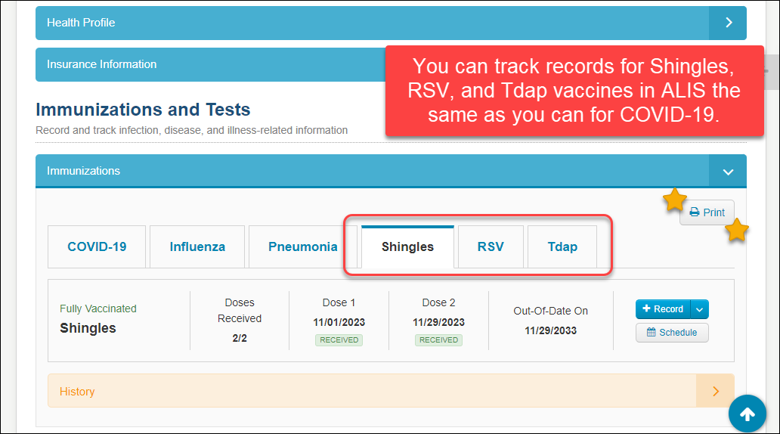Screen dimensions: 780x434
Task: Switch to the Influenza tab
Action: [197, 246]
